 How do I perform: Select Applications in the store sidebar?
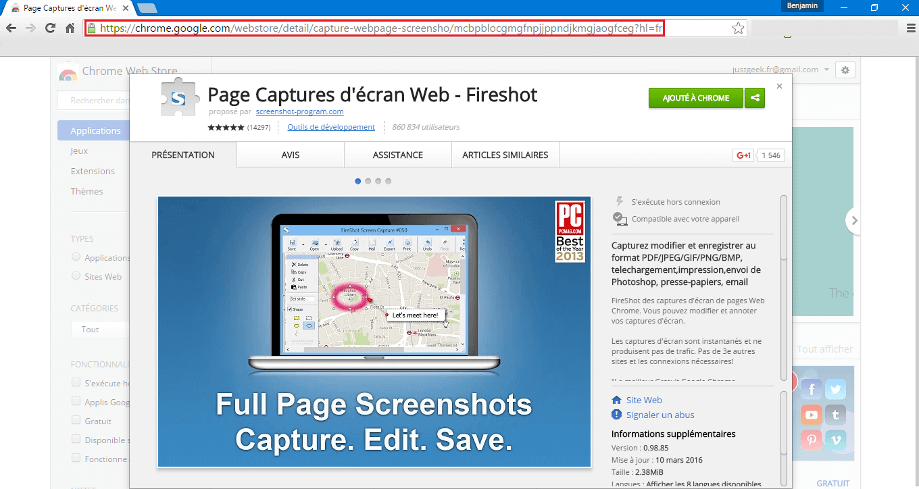93,130
